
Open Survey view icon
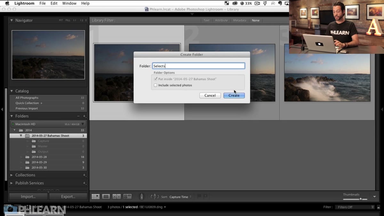pos(127,197)
